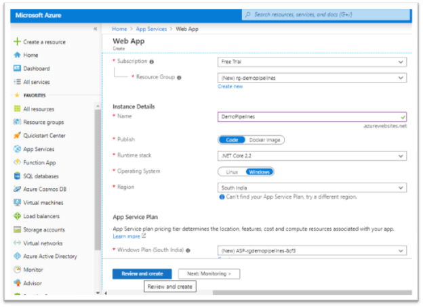
Task: Click Create new resource group link
Action: click(x=230, y=87)
